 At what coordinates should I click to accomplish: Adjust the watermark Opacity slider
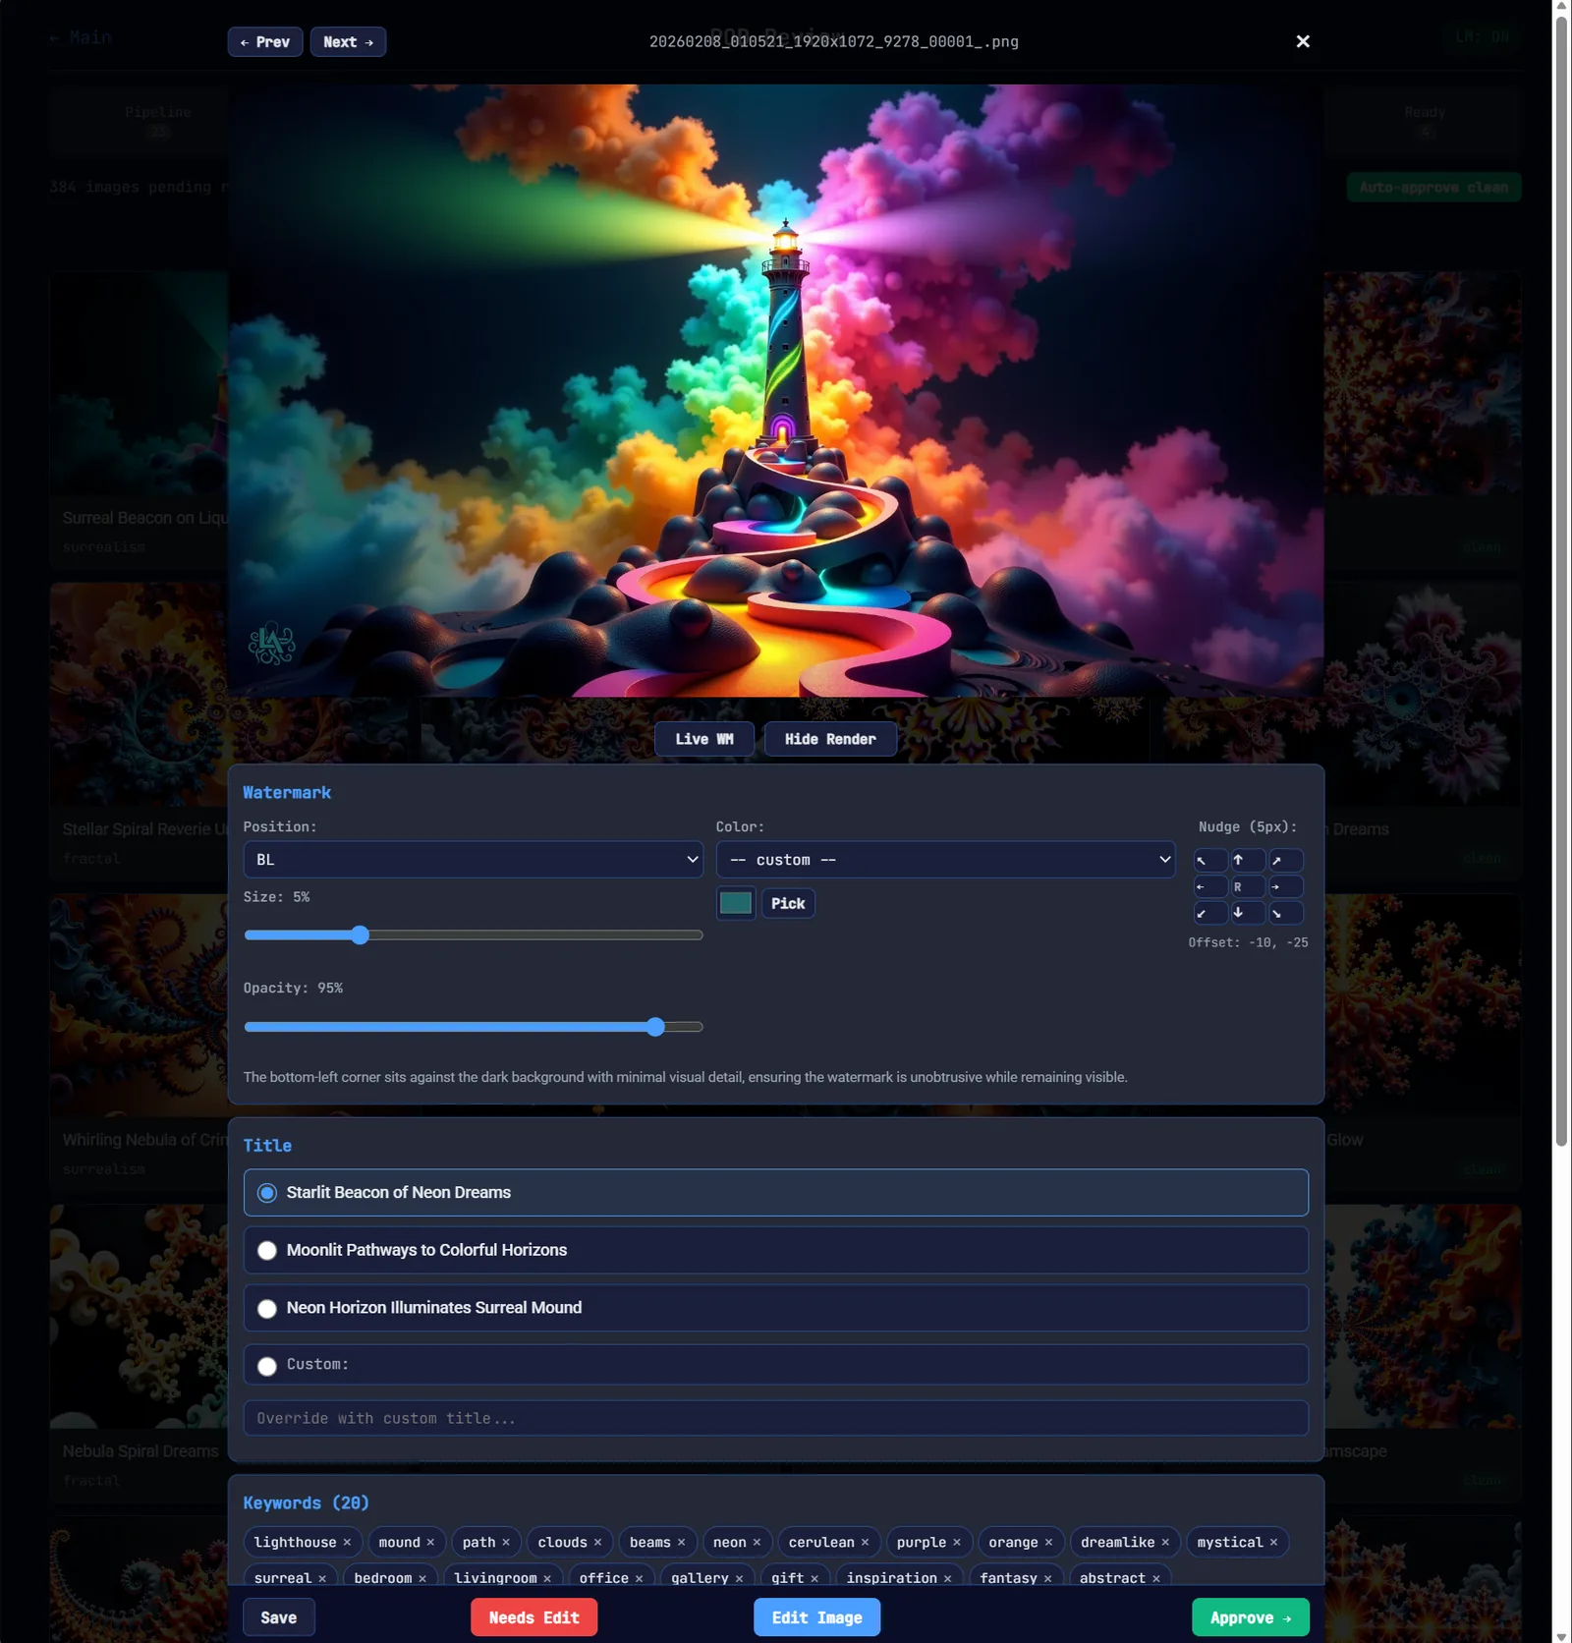click(x=473, y=1027)
